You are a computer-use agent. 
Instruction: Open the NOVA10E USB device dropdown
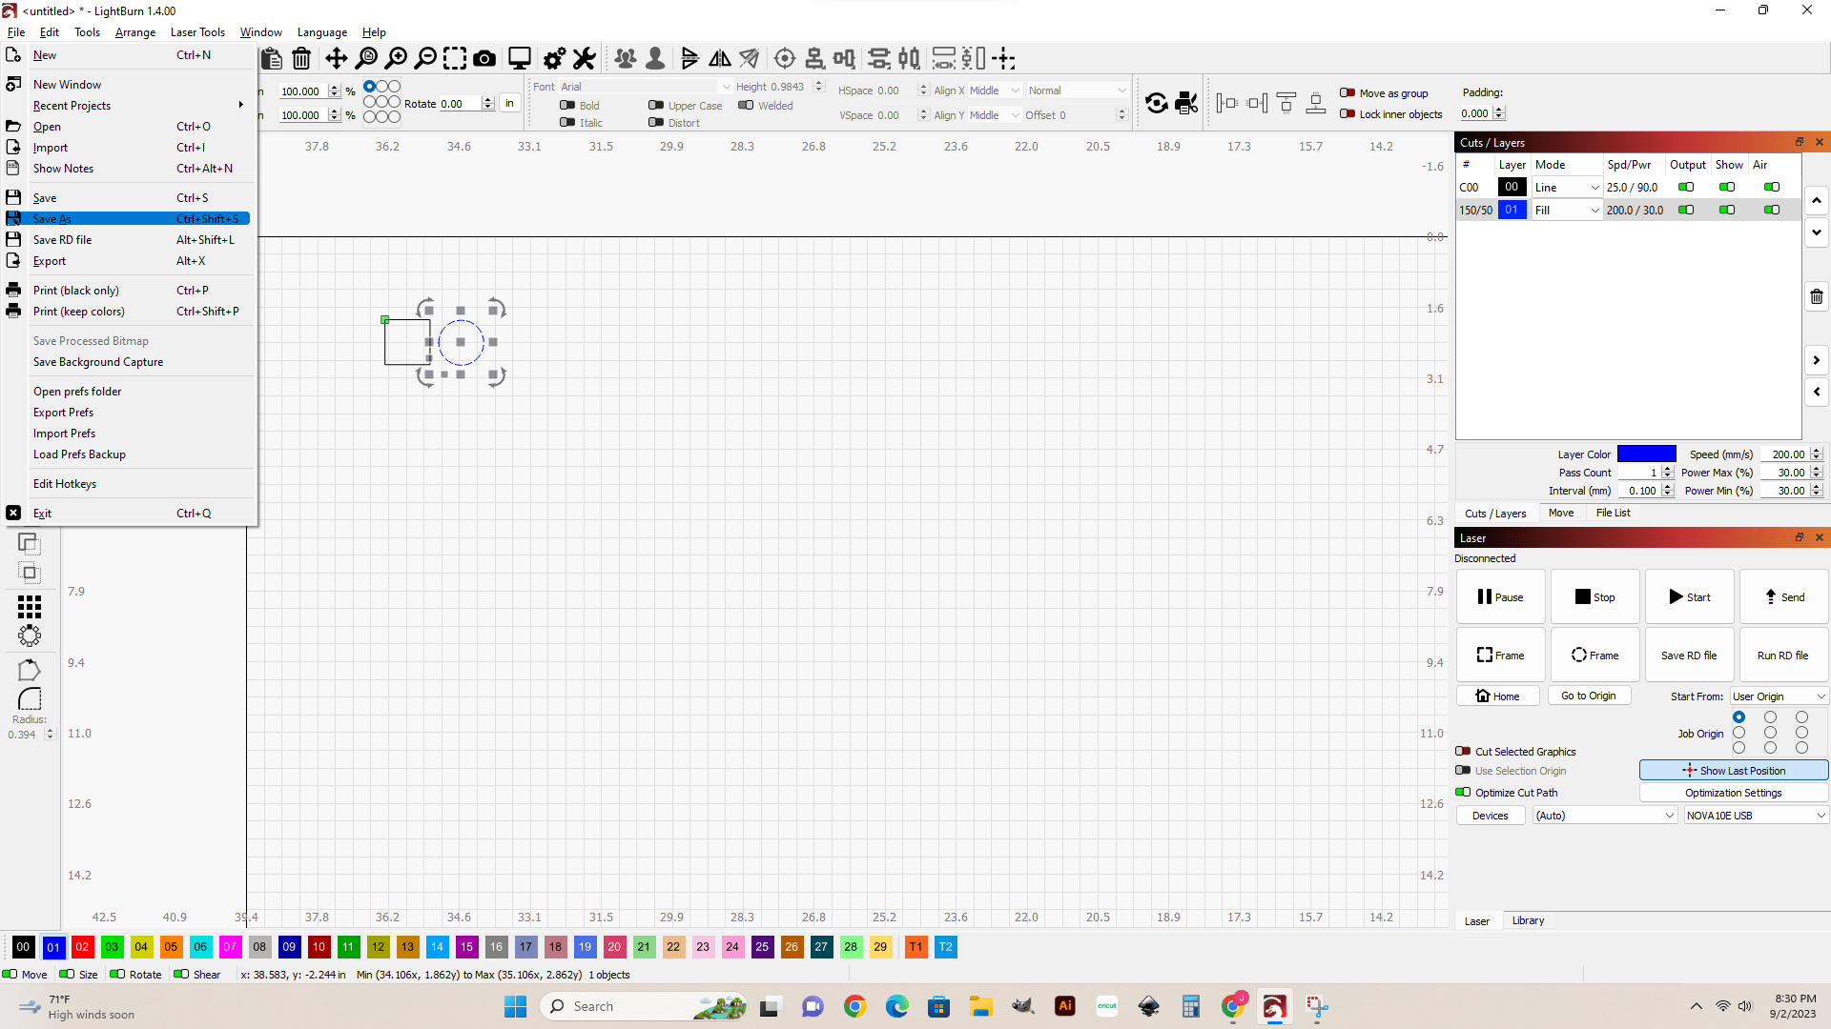(1755, 816)
